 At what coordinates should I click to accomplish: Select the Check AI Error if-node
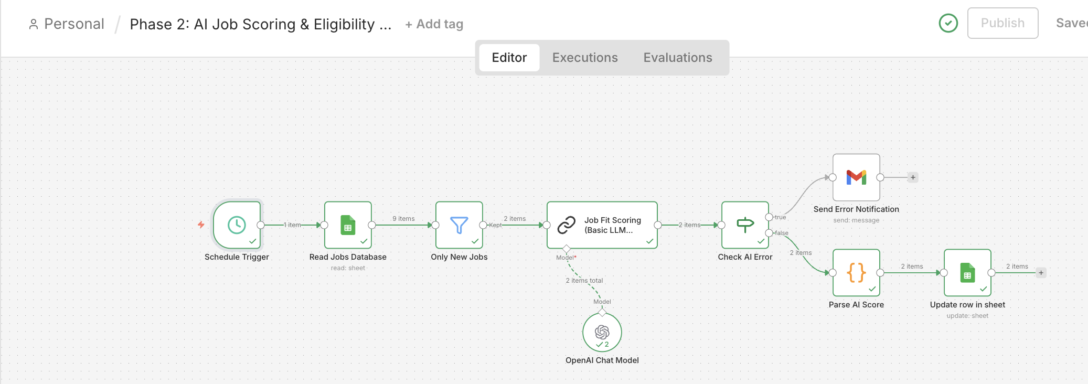click(745, 225)
